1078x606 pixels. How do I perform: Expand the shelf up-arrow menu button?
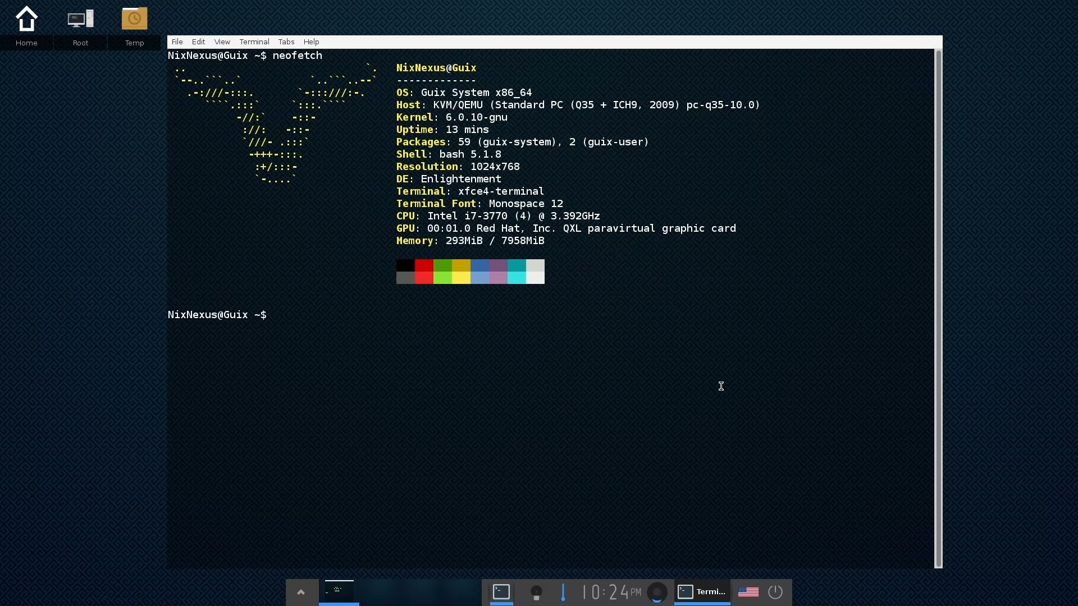(301, 592)
